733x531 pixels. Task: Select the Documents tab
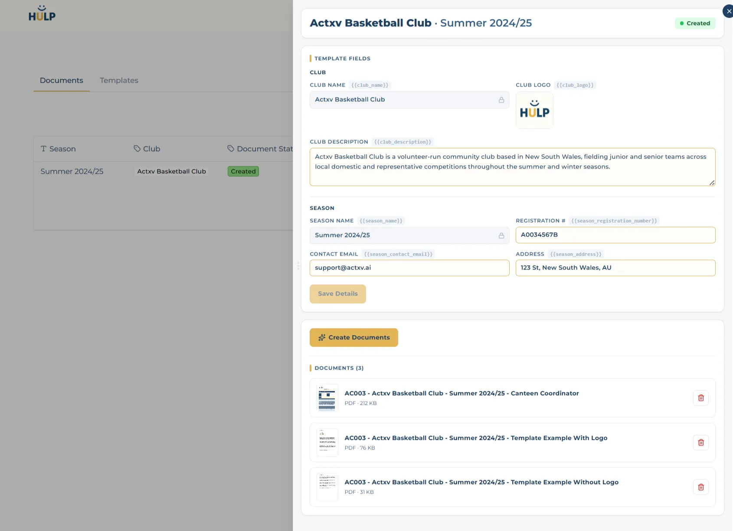(x=62, y=80)
